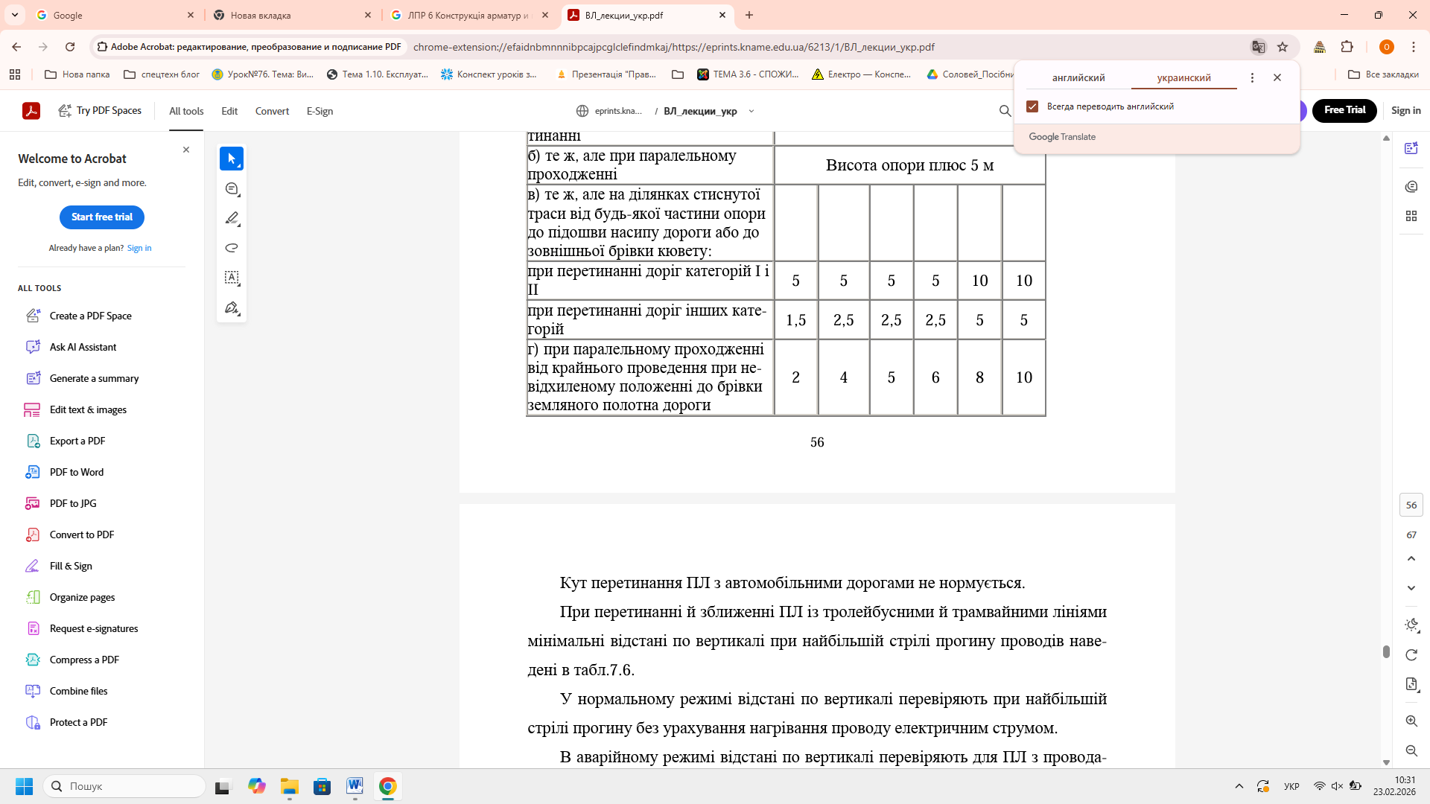This screenshot has height=804, width=1430.
Task: Zoom out of the PDF
Action: (x=1411, y=750)
